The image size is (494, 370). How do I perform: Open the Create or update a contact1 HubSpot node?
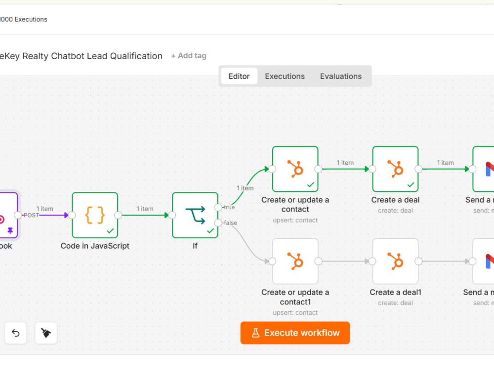(x=295, y=261)
